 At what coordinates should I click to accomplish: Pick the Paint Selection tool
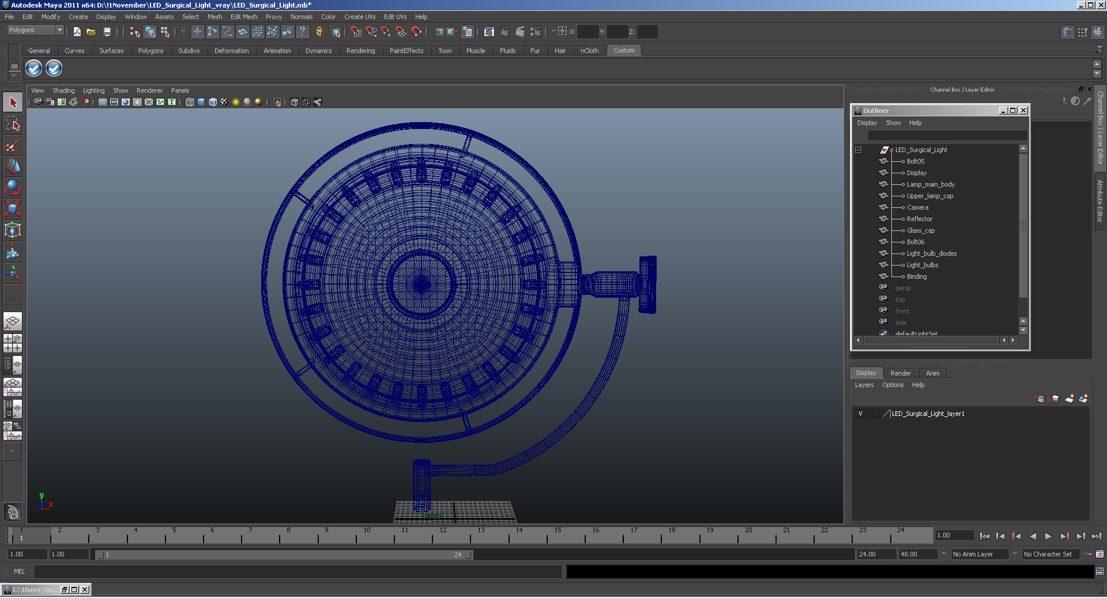coord(13,145)
